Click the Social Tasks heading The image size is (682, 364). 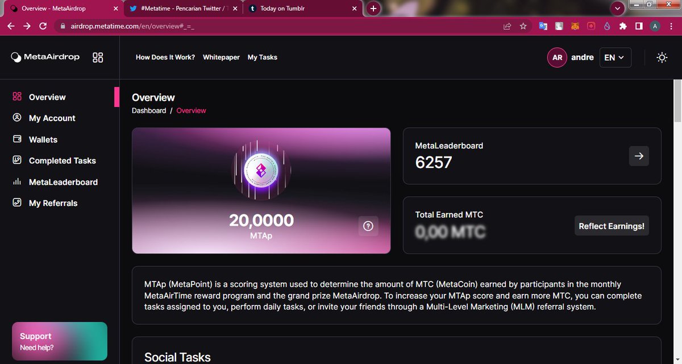177,357
